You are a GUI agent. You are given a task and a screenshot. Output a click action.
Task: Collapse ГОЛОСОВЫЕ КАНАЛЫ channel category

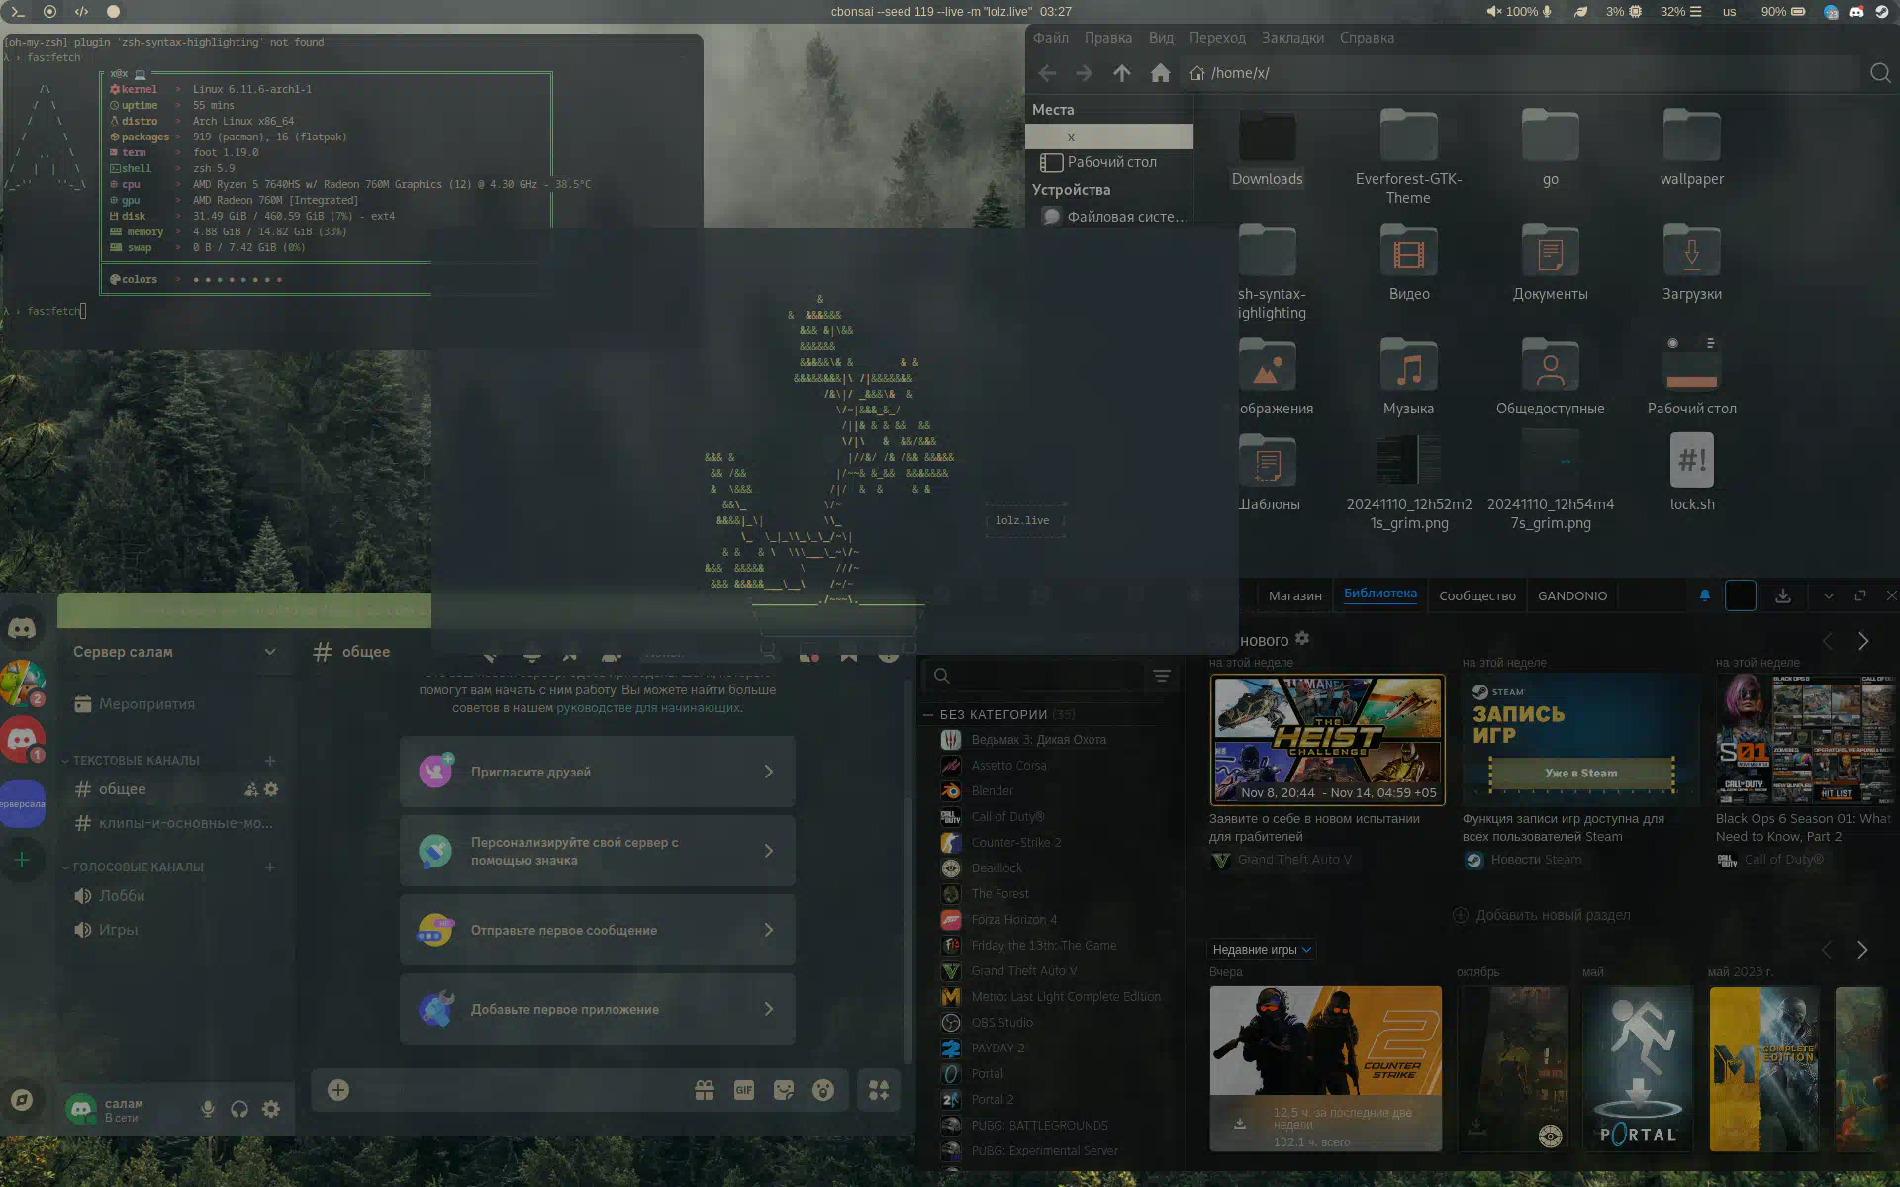pyautogui.click(x=138, y=867)
